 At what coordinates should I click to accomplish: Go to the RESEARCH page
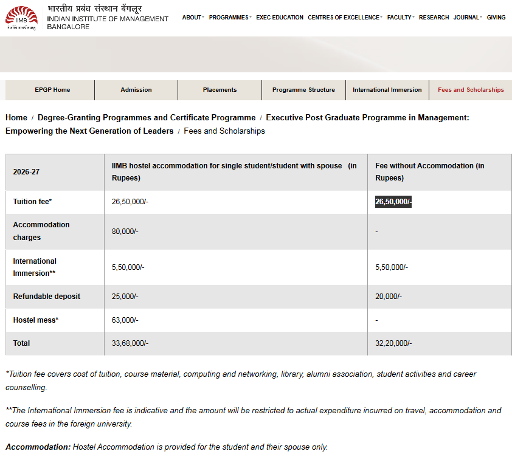[x=434, y=17]
